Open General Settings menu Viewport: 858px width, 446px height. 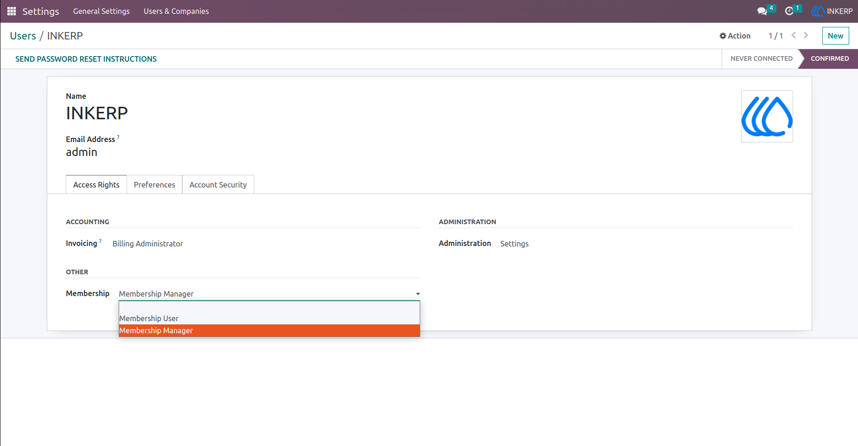pos(101,11)
